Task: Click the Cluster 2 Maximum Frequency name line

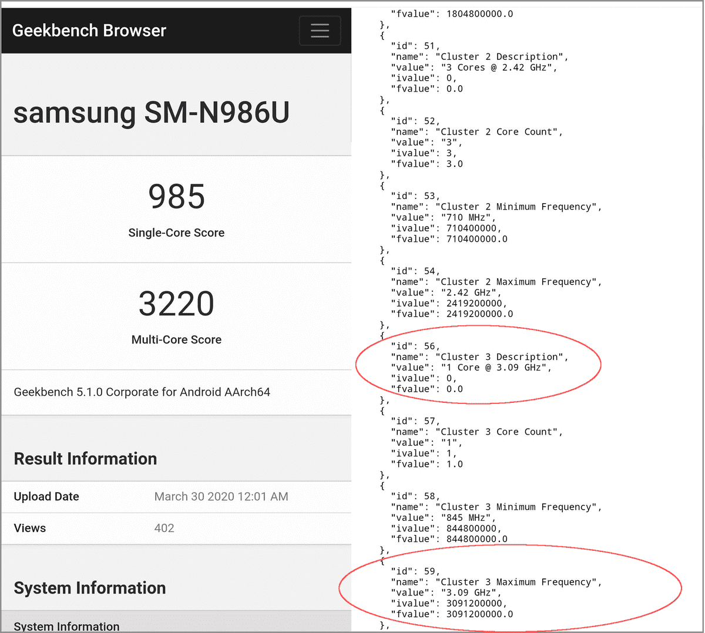Action: (x=496, y=282)
